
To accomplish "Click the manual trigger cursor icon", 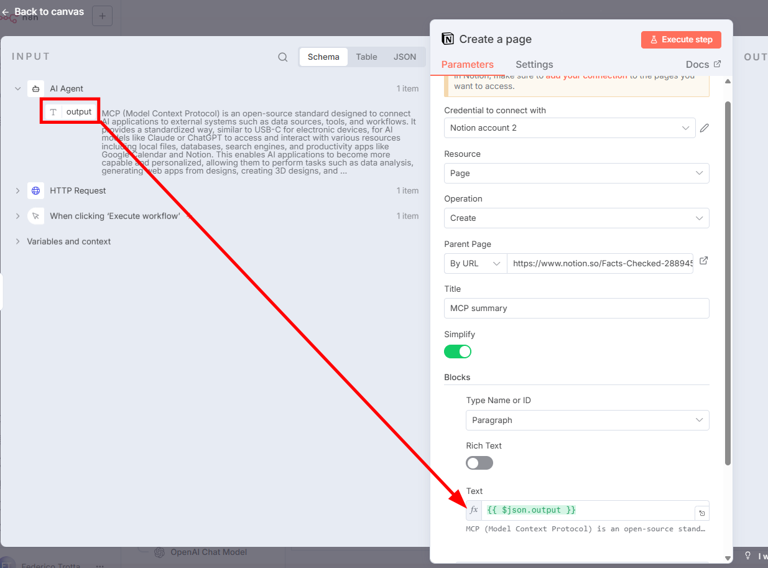I will pos(35,216).
